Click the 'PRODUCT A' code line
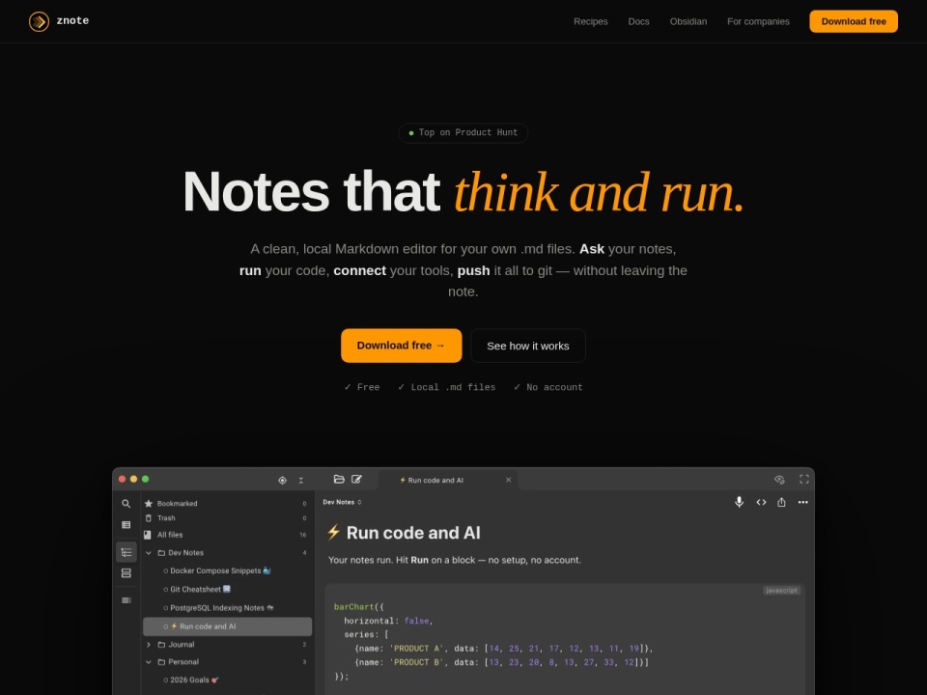Viewport: 927px width, 695px height. pos(504,649)
